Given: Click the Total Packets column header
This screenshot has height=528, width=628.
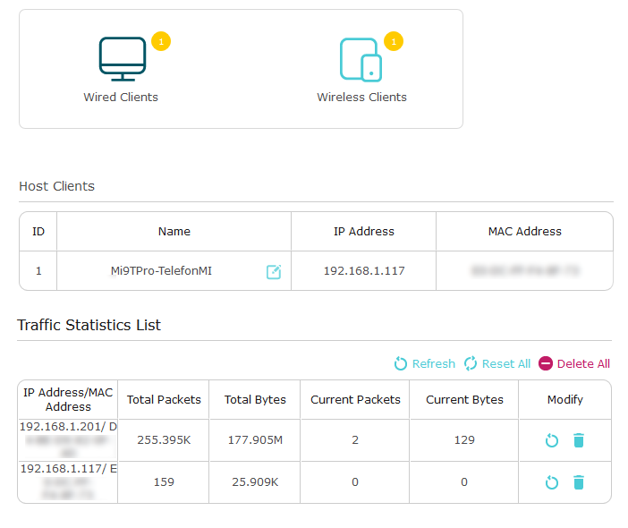Looking at the screenshot, I should coord(164,400).
